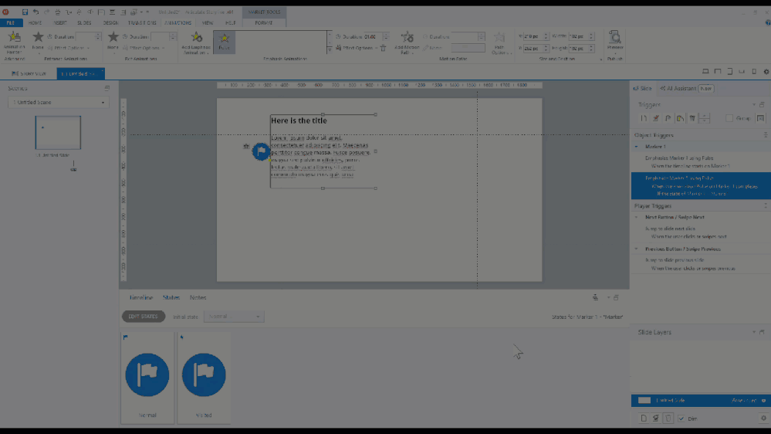Delete the selected trigger icon
The width and height of the screenshot is (771, 434).
(x=692, y=118)
